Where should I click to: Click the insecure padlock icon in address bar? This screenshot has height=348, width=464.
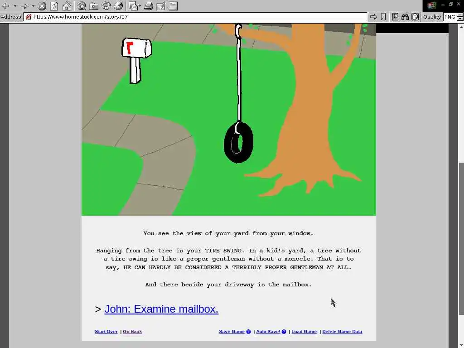coord(29,17)
